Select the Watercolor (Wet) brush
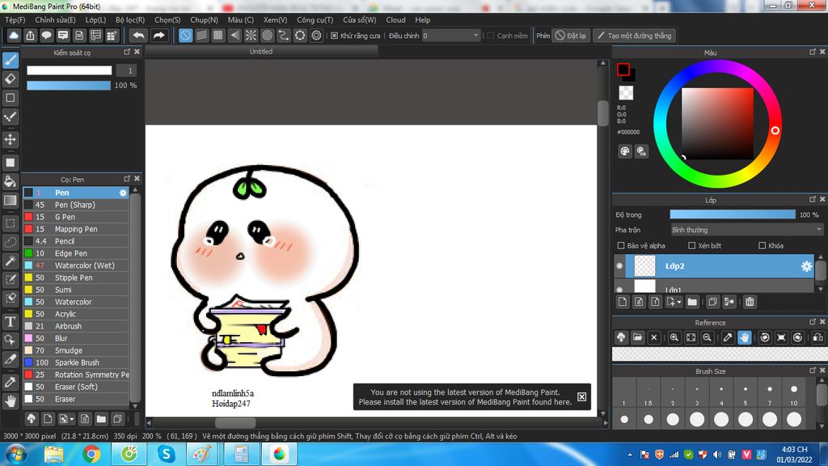828x466 pixels. 76,265
